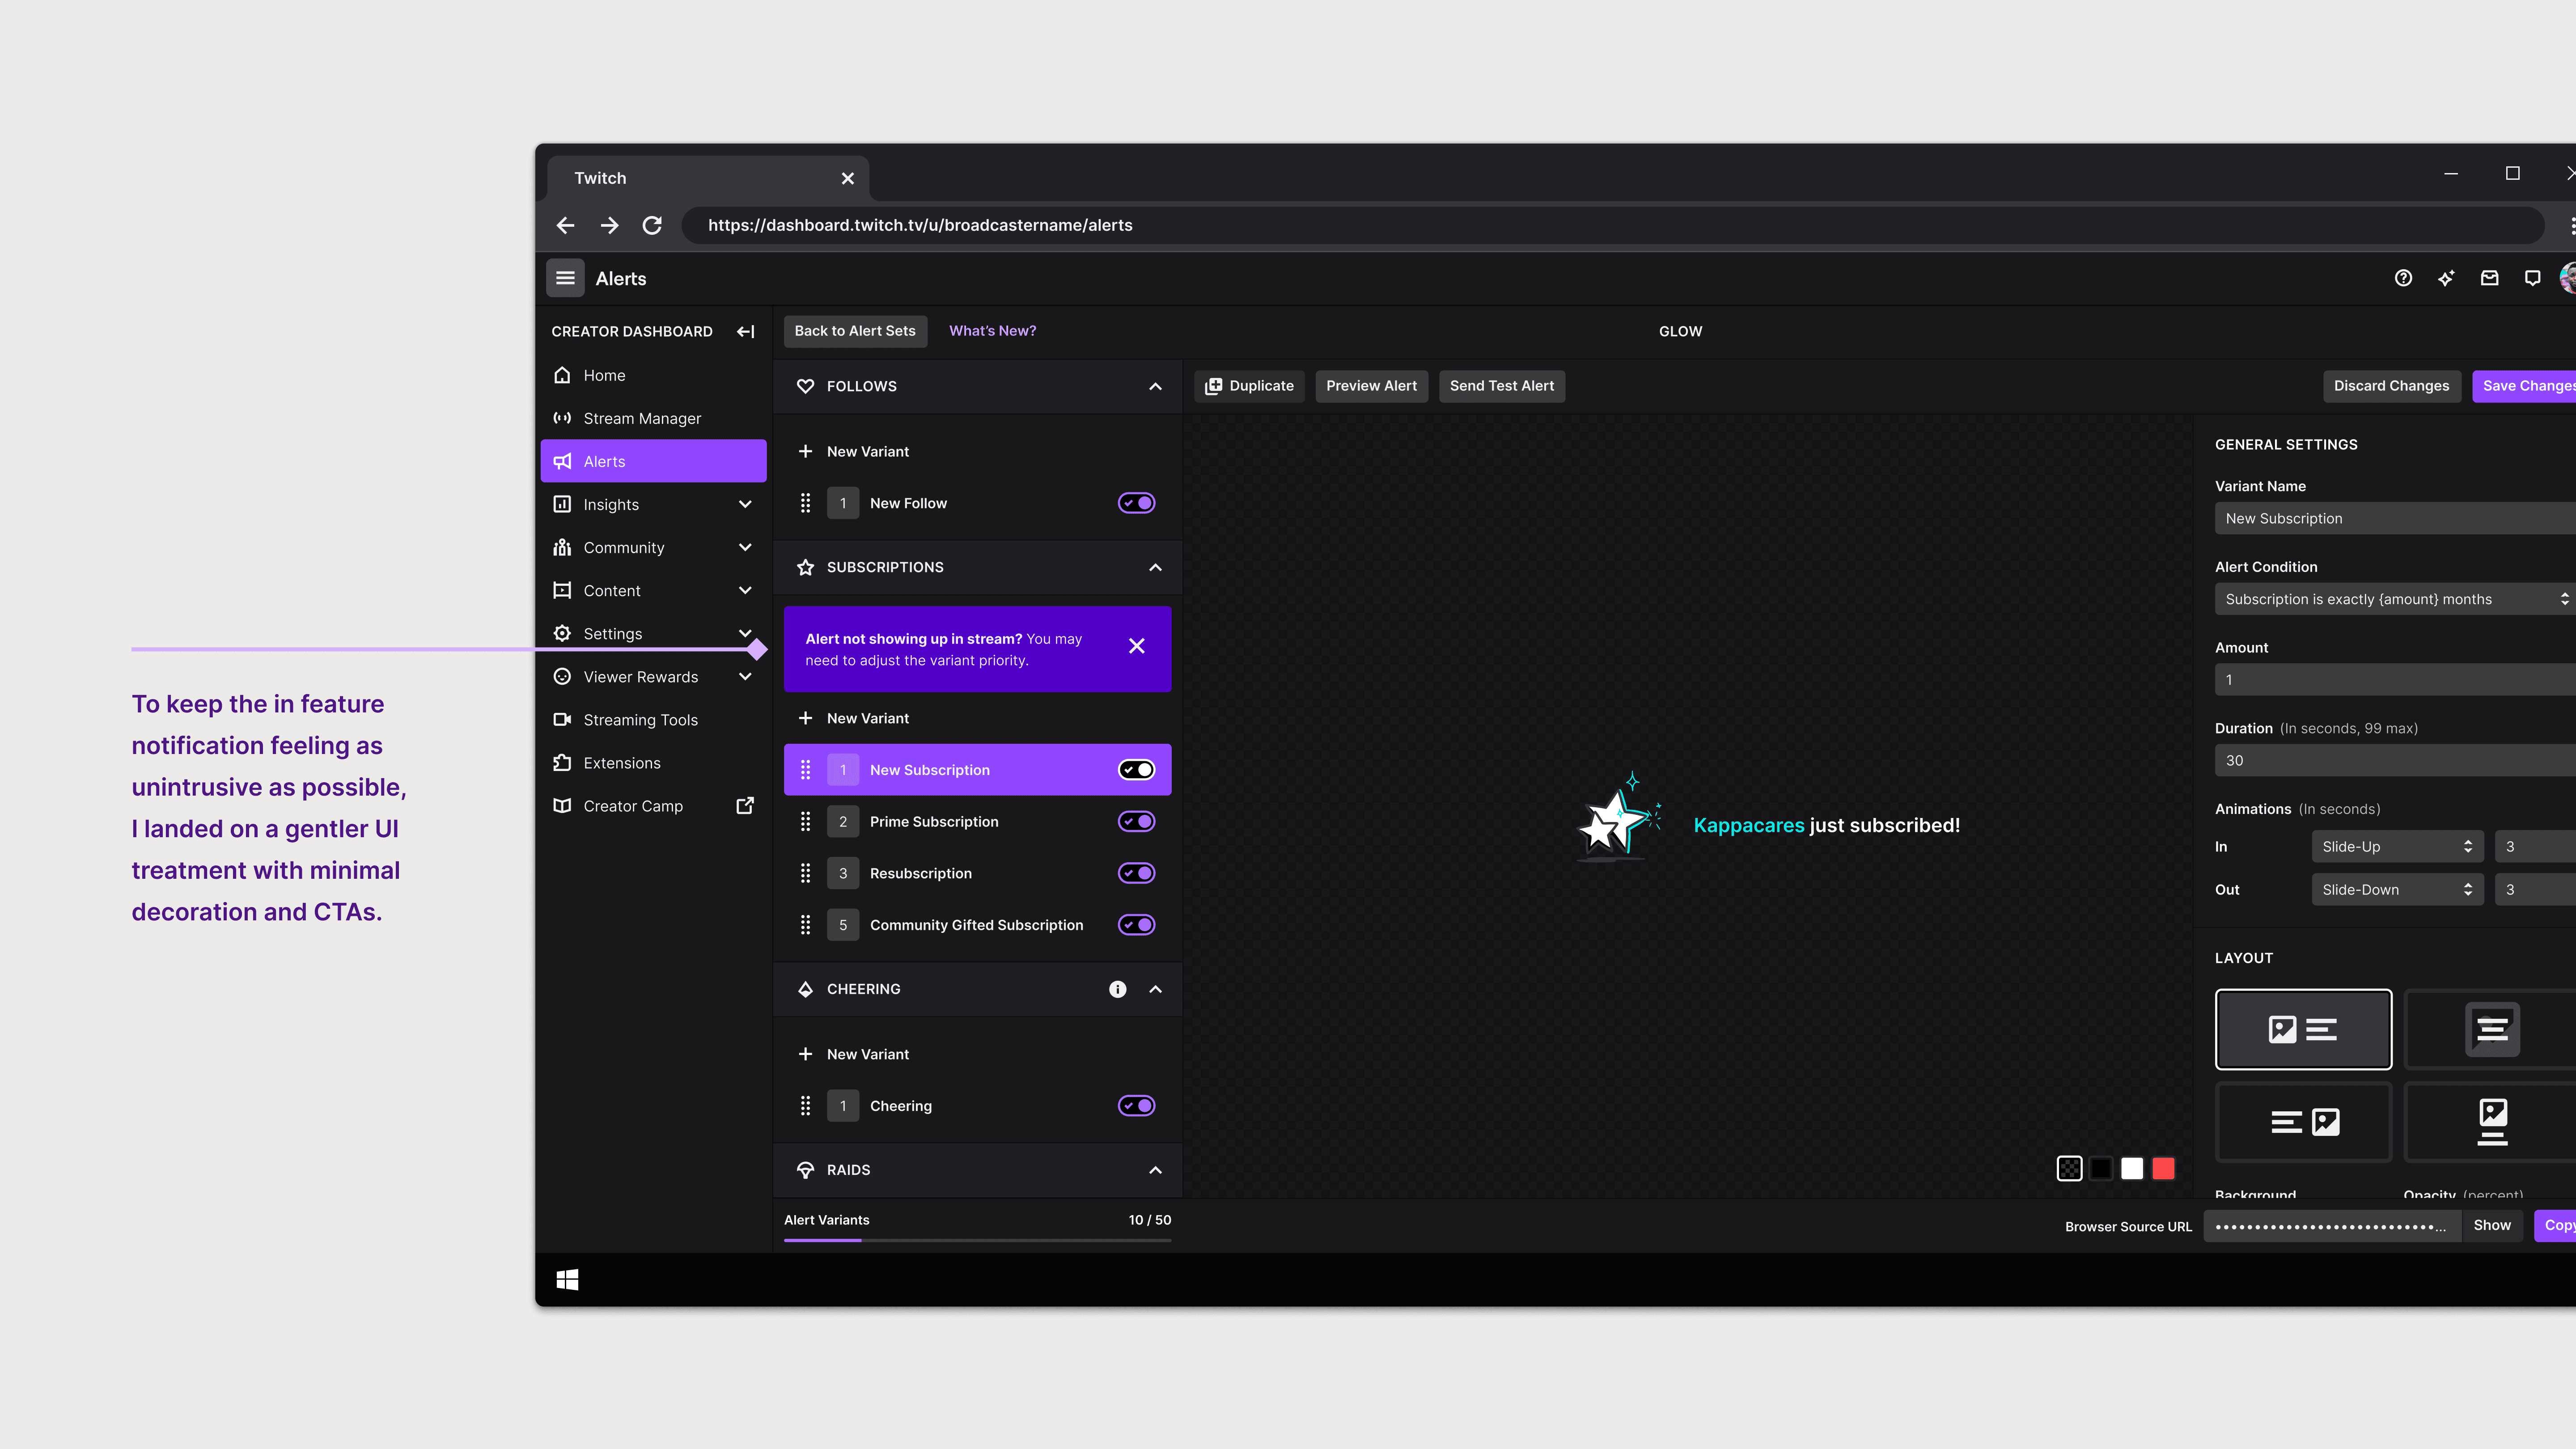The width and height of the screenshot is (2576, 1449).
Task: Collapse the Creator Dashboard sidebar arrow icon
Action: [x=745, y=331]
